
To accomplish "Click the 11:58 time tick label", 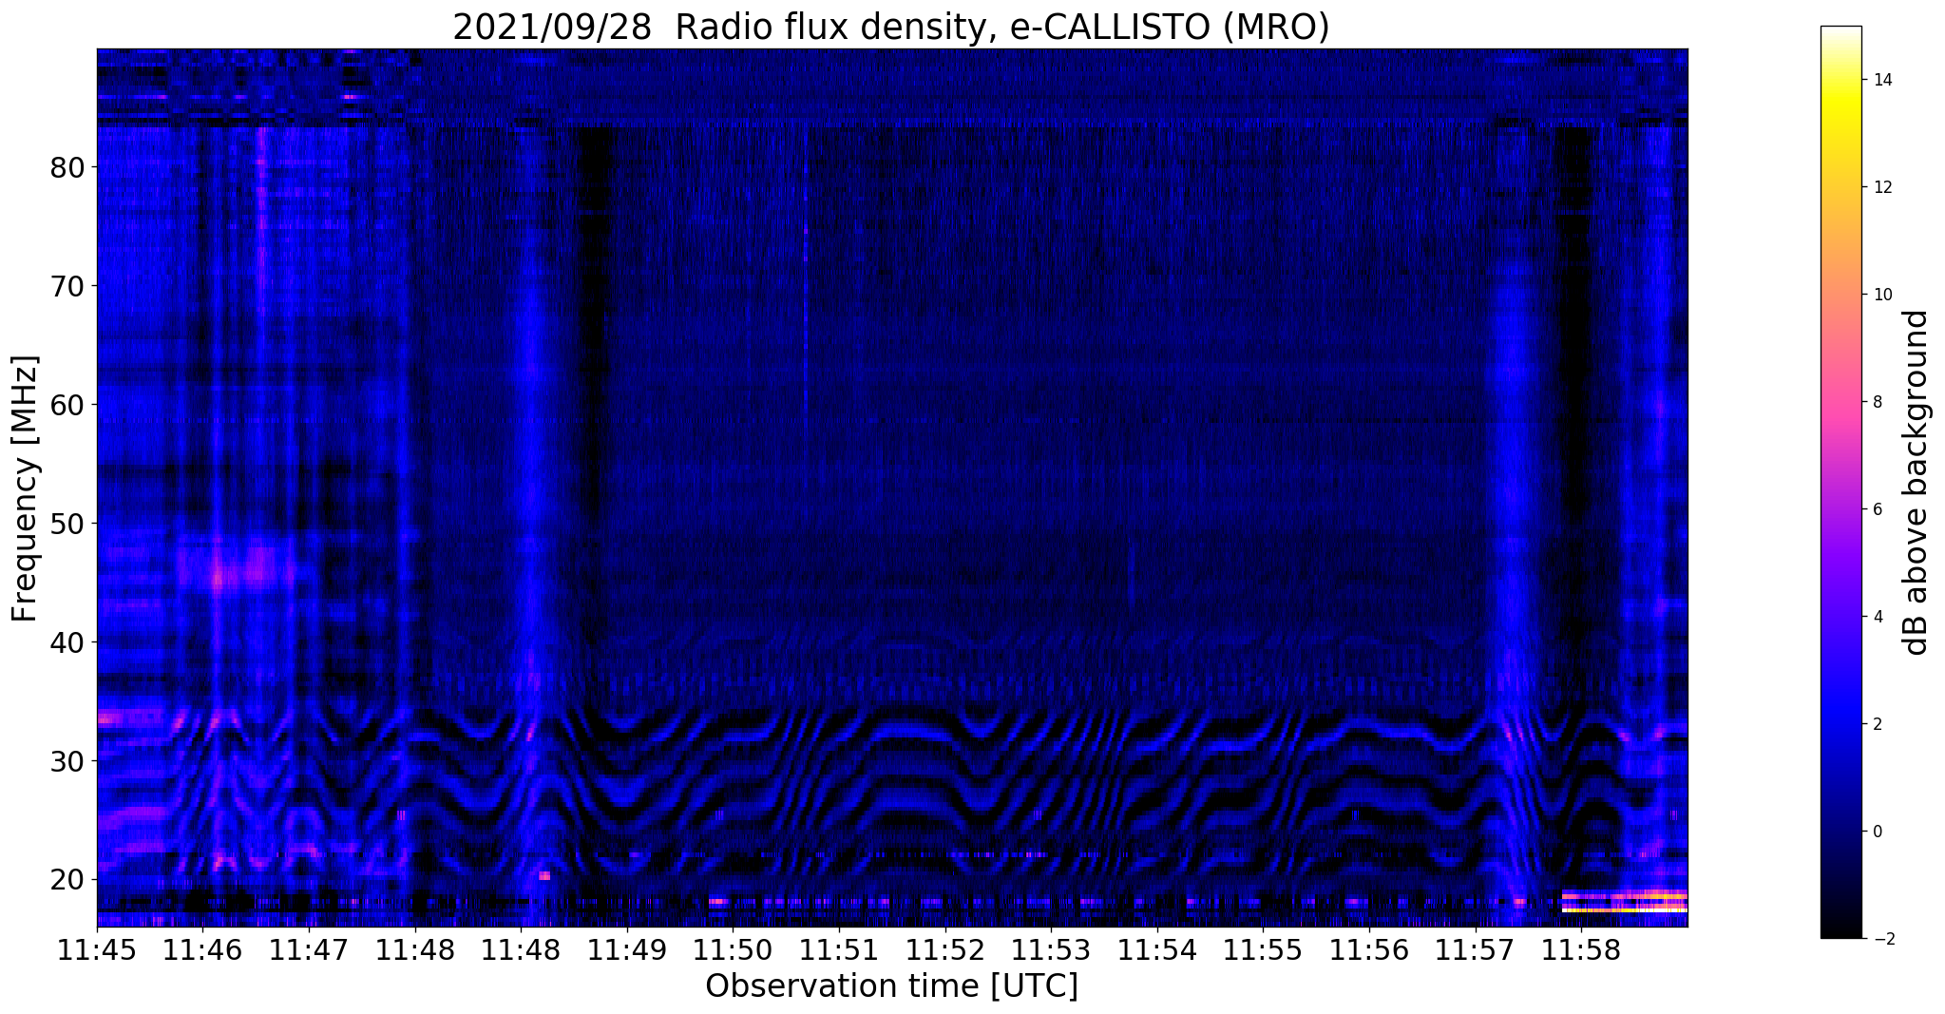I will click(x=1580, y=949).
